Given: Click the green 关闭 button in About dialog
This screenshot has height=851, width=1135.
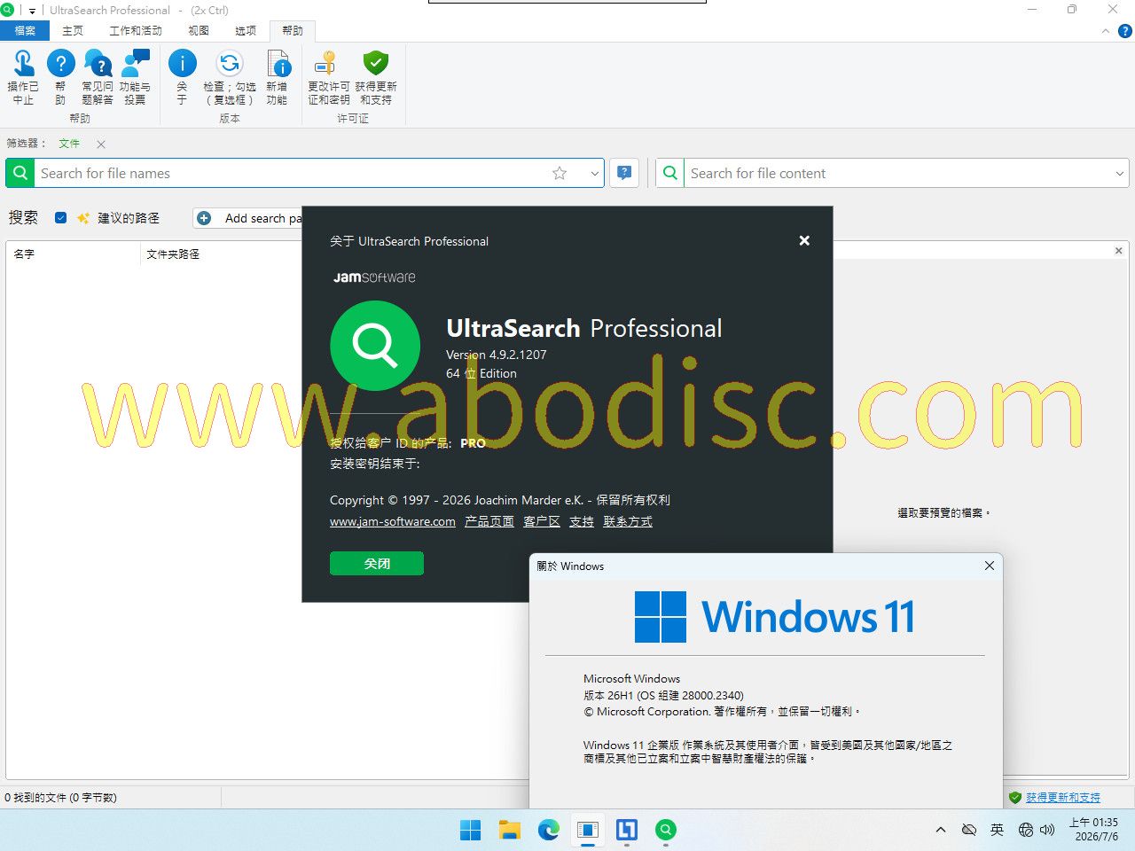Looking at the screenshot, I should pyautogui.click(x=377, y=564).
